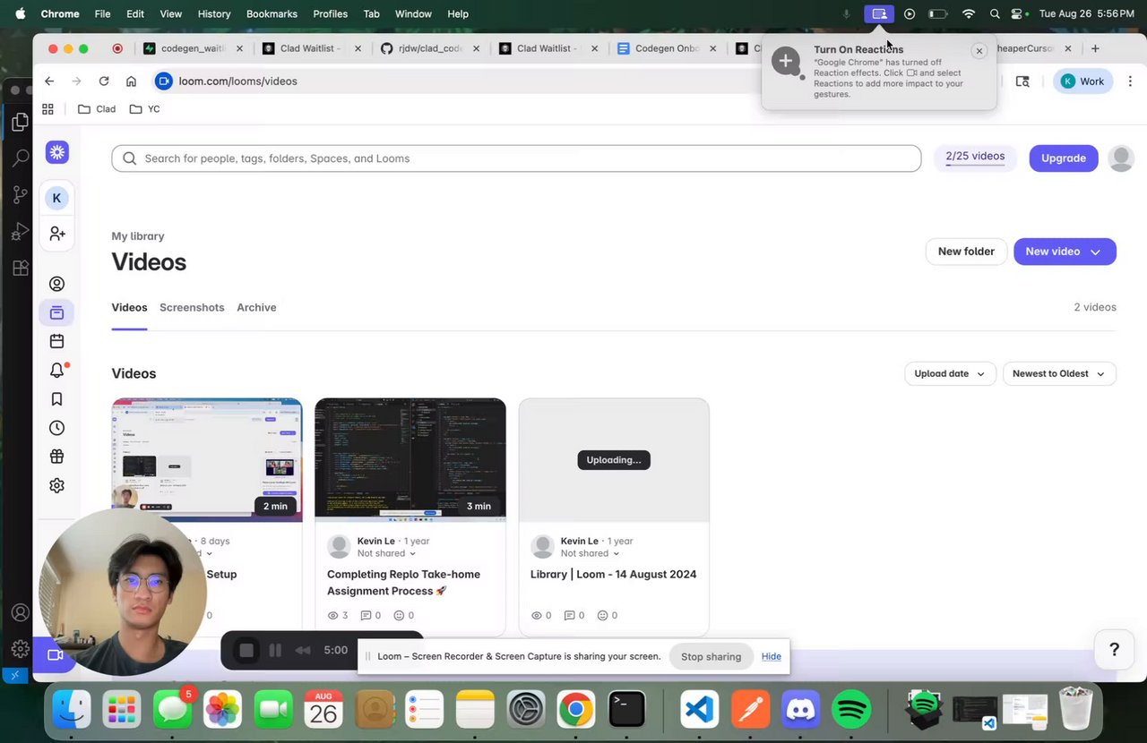Viewport: 1147px width, 743px height.
Task: Open the Watch later bookmark icon
Action: 56,399
